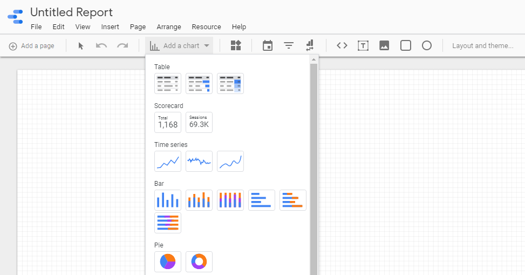The height and width of the screenshot is (275, 525).
Task: Choose the donut chart
Action: (x=199, y=261)
